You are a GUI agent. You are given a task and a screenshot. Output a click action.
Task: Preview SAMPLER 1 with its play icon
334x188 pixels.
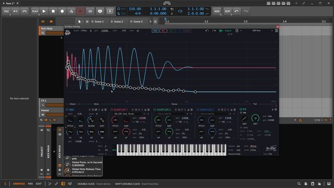(133, 110)
